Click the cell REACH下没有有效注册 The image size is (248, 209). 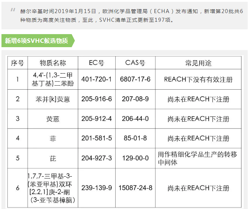pyautogui.click(x=198, y=79)
